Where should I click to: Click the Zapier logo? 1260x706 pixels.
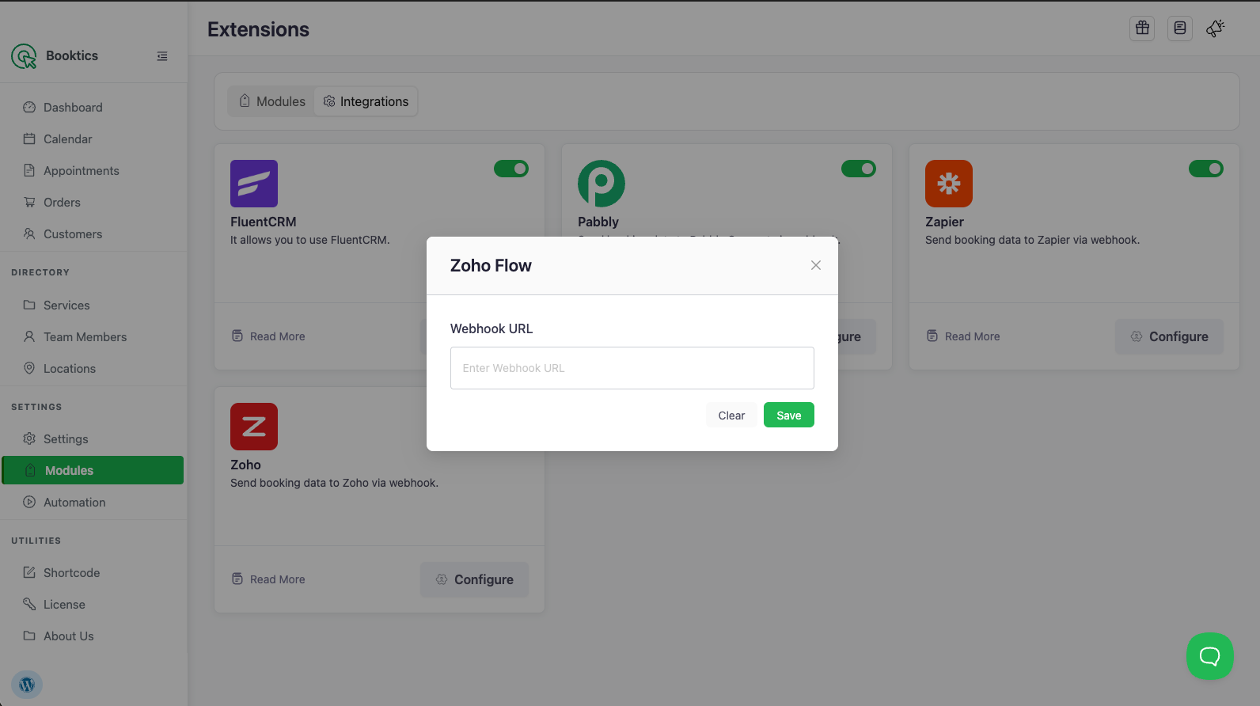tap(949, 184)
